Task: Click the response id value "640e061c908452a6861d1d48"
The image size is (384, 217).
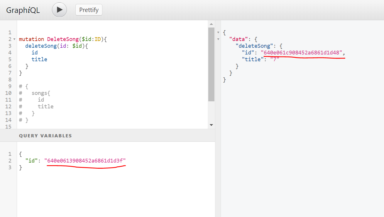Action: pos(302,52)
